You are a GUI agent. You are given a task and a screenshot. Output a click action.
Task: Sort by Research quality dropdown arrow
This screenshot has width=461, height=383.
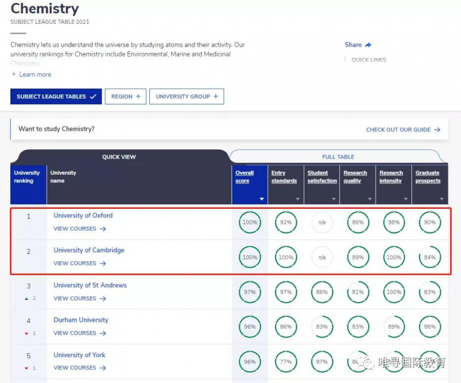[370, 199]
